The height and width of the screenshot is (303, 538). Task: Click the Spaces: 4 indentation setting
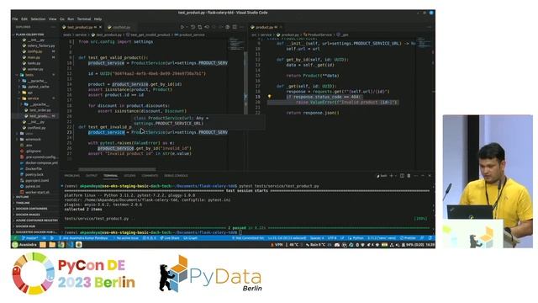click(x=317, y=238)
